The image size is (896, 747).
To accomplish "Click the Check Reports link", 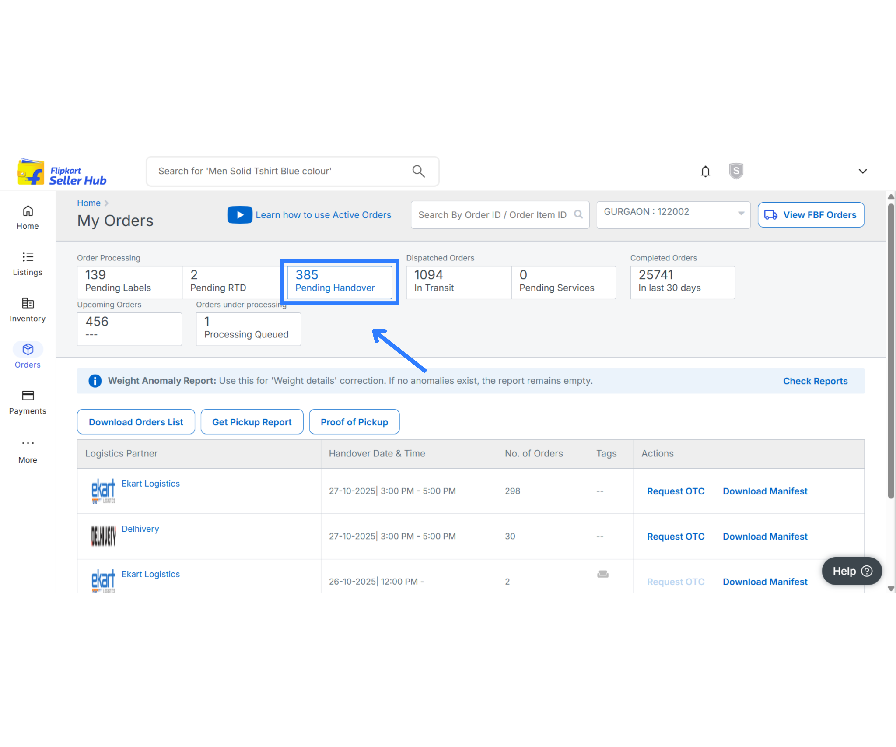I will [815, 381].
